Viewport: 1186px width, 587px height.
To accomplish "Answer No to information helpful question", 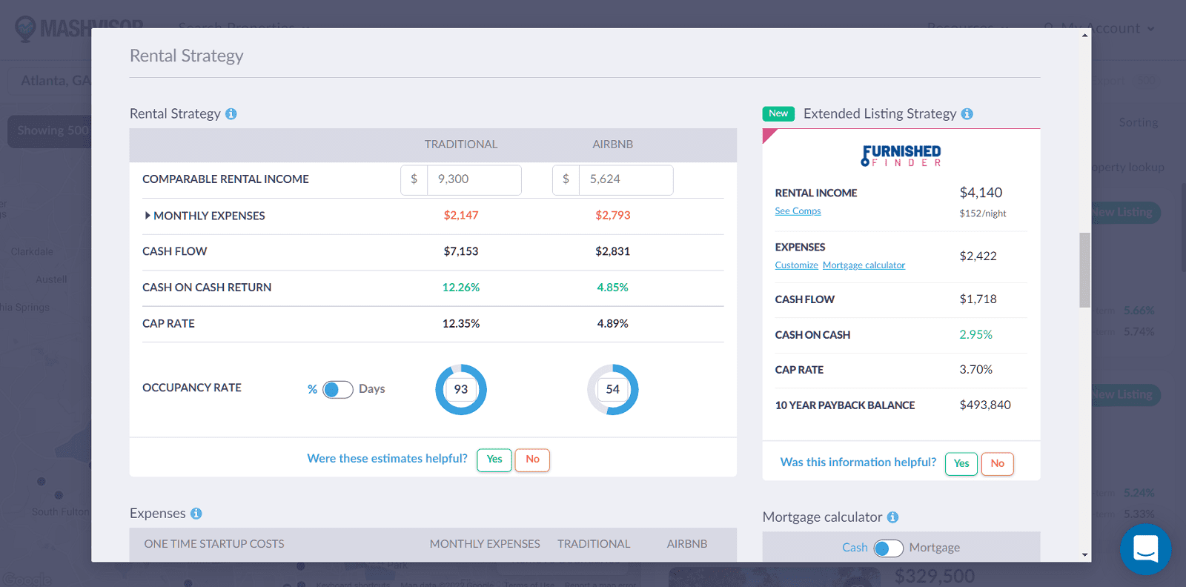I will 998,463.
